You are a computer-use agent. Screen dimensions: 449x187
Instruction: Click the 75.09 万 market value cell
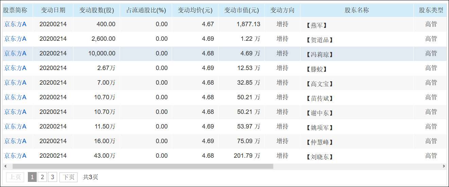pos(241,141)
